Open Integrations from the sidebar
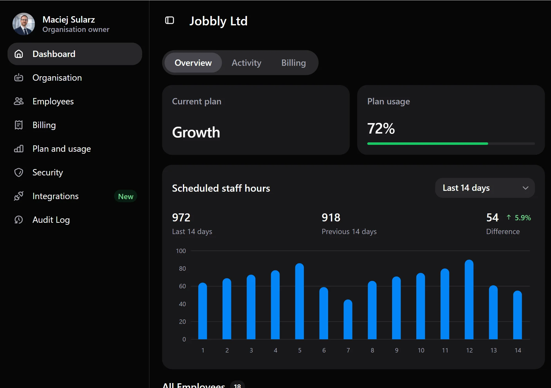Viewport: 551px width, 388px height. pos(75,196)
